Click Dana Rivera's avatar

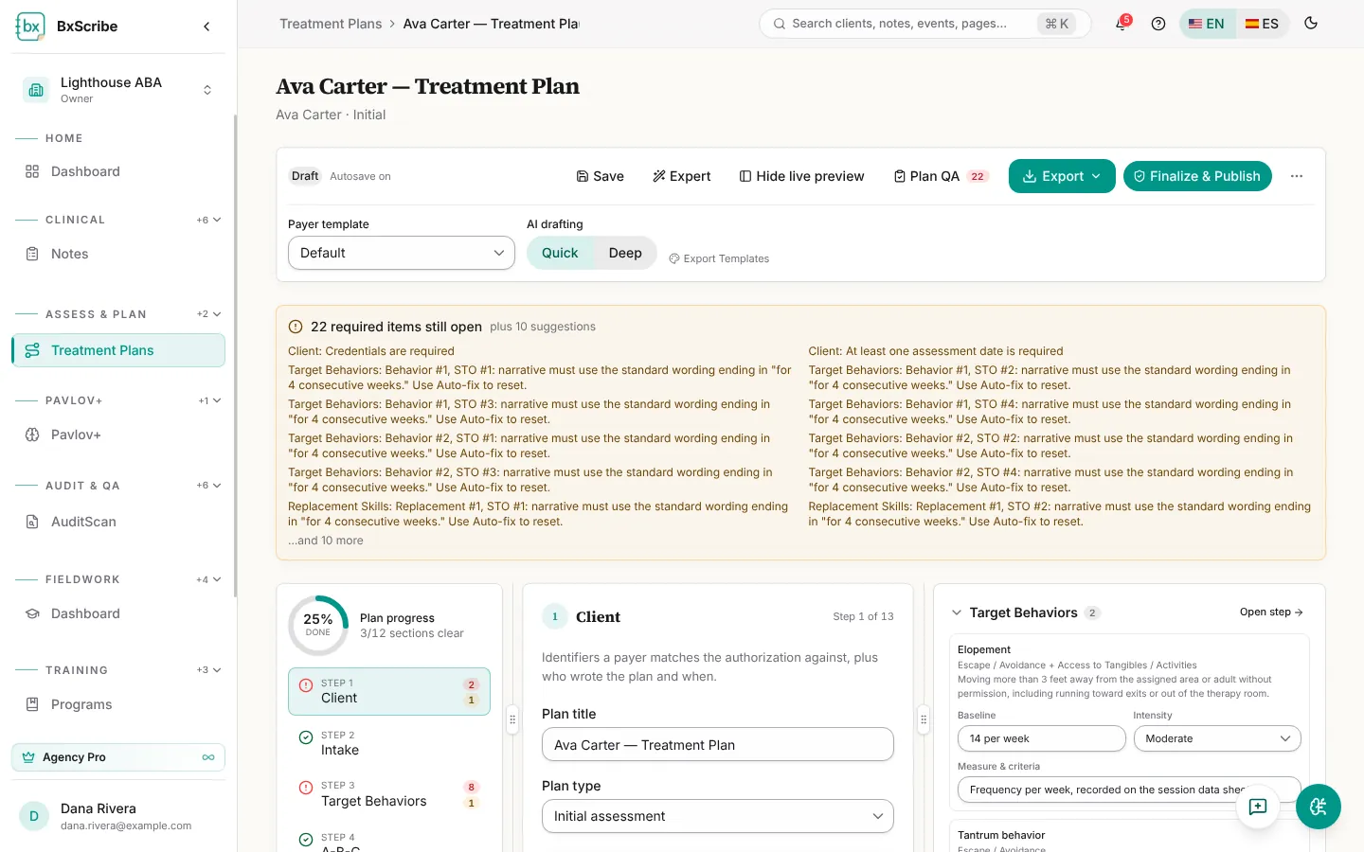34,816
